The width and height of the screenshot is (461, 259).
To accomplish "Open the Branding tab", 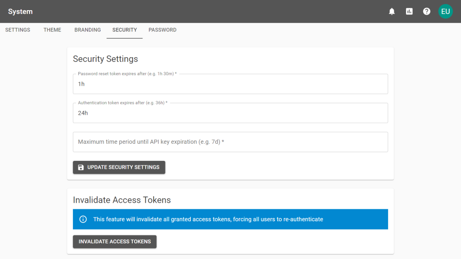I will pos(88,30).
